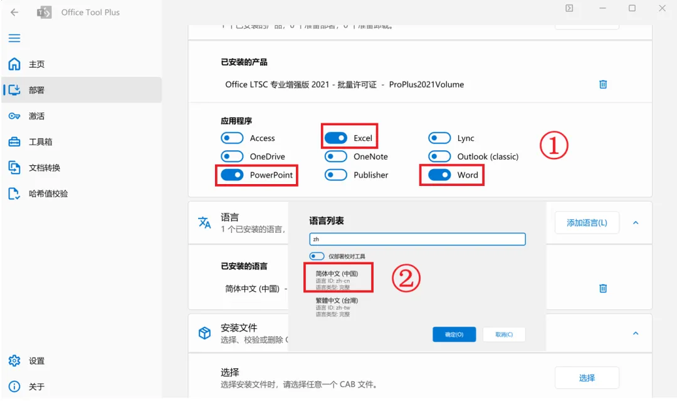This screenshot has width=677, height=402.
Task: Click the hash check file icon
Action: tap(14, 193)
